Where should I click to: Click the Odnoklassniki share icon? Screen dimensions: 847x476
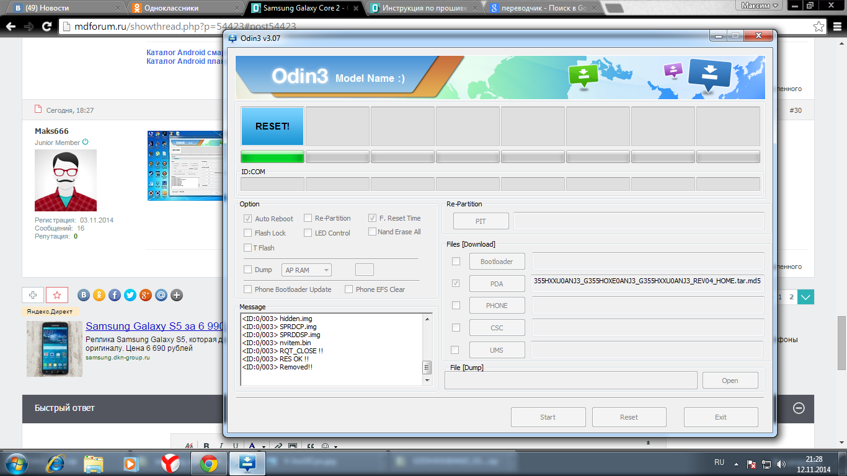pos(99,296)
